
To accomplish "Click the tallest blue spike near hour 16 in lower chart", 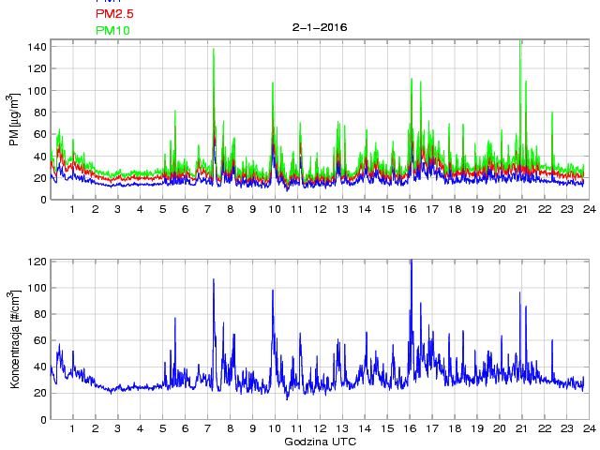I will tap(411, 262).
